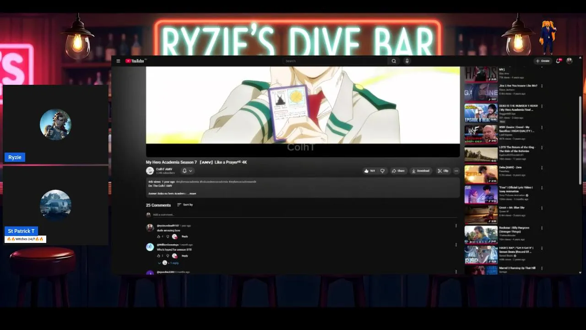Screen dimensions: 586x330
Task: Like the 'Who's hyped for season 8' comment
Action: coord(159,256)
